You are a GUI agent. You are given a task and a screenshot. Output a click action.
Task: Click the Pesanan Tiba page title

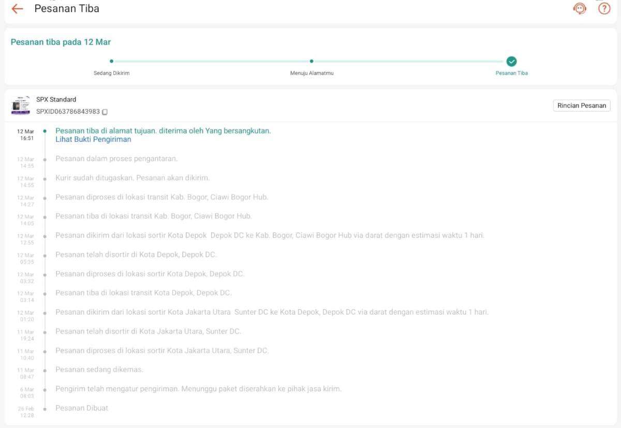[x=67, y=9]
